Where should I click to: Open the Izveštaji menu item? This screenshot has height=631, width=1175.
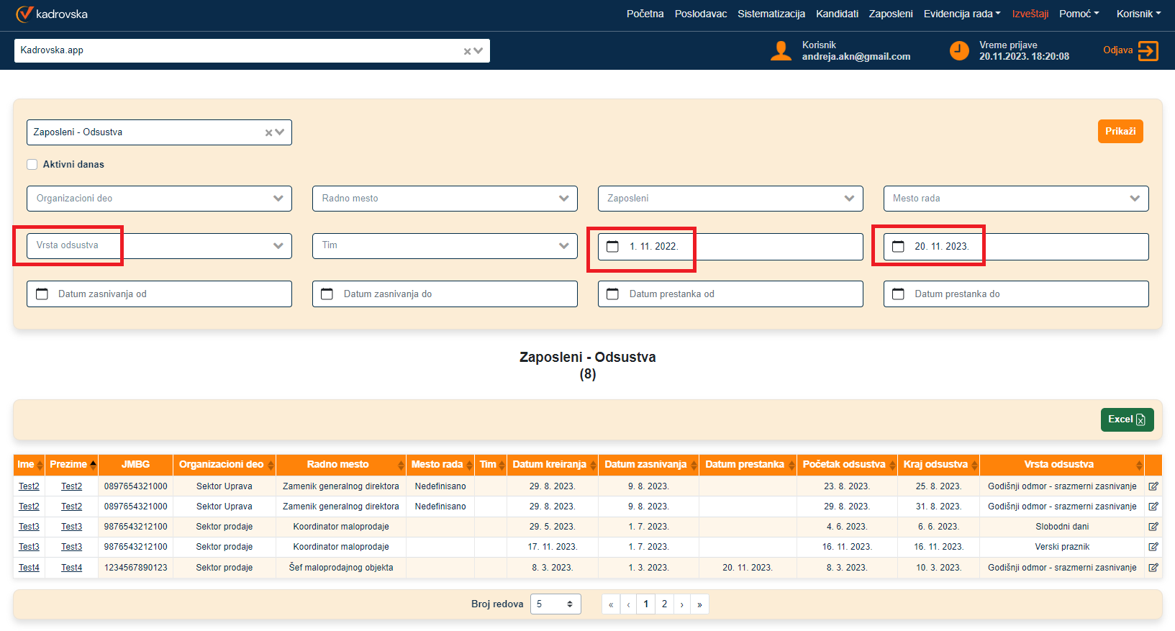[1030, 14]
